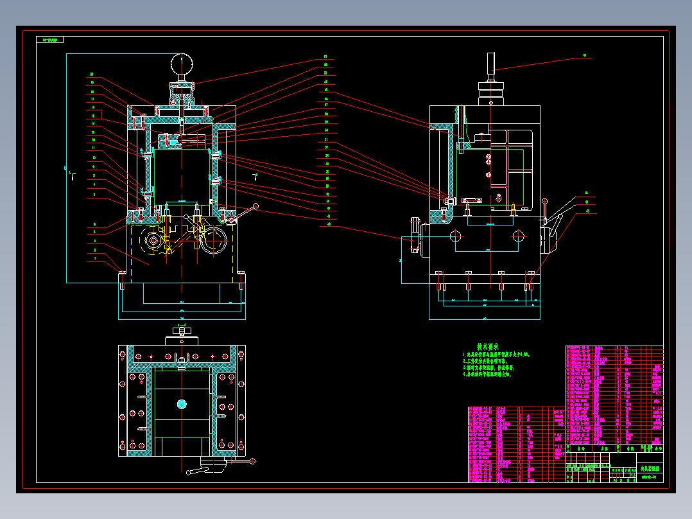Image resolution: width=692 pixels, height=519 pixels.
Task: Select the lower-left magenta parts list table
Action: 517,444
